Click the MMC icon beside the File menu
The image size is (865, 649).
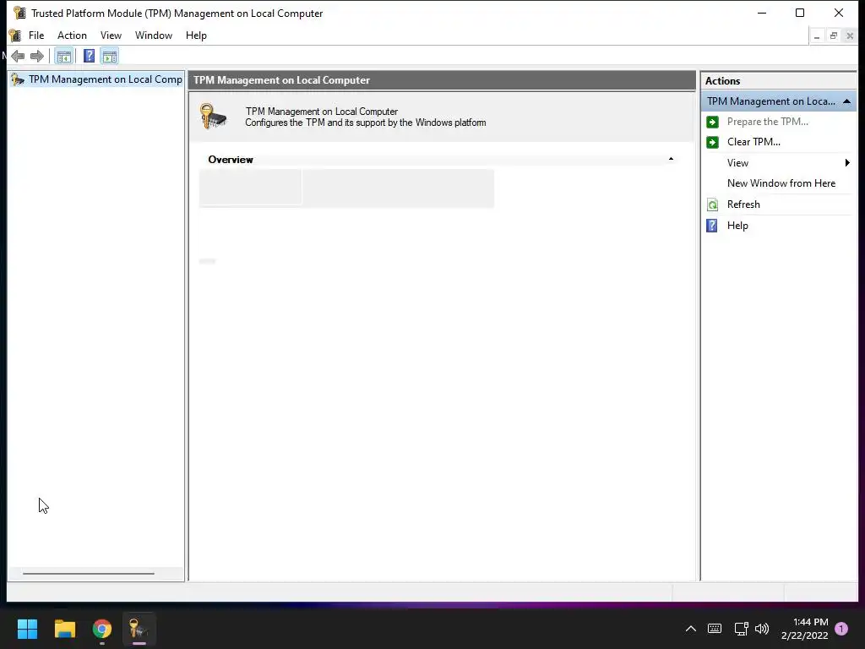[x=15, y=35]
